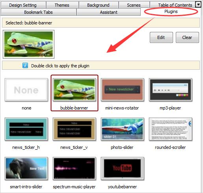Select the rounded-scroller plugin
Screen dimensions: 203x193
[x=171, y=129]
